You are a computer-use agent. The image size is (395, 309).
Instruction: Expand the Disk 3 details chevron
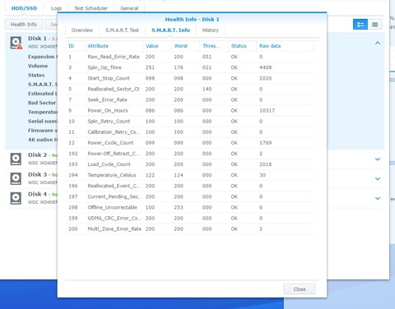click(x=378, y=179)
